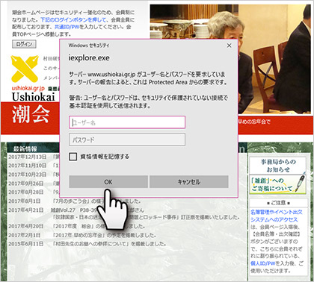Select the 2017年4月21日 雑創Vol.27 entry
Screen dimensions: 314x282
coord(124,213)
